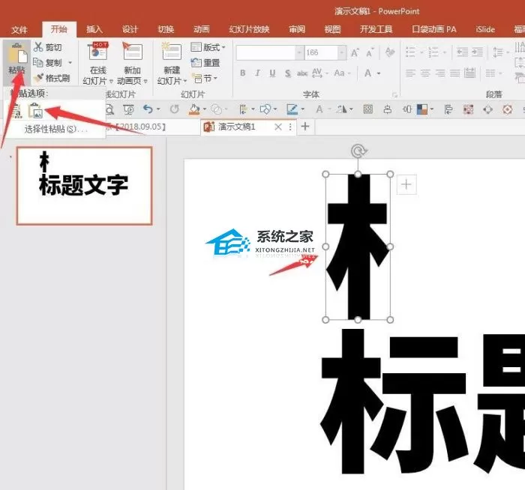Open the font size dropdown showing 166
This screenshot has width=525, height=490.
[341, 52]
